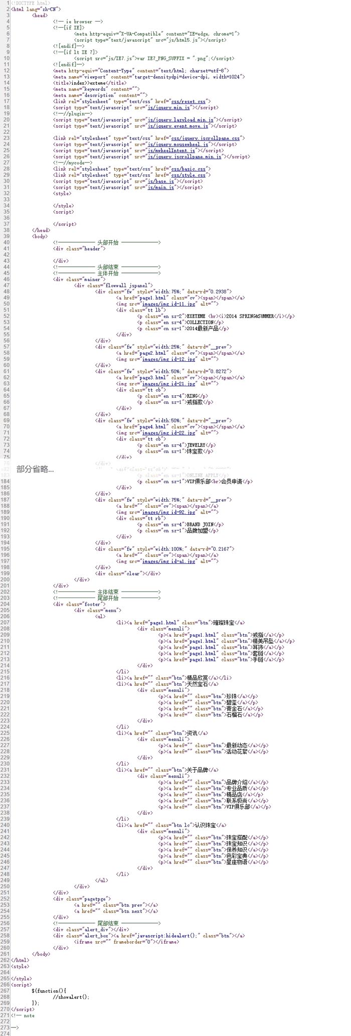Follow the js/jquery.jscrollpane.min.js link

coord(184,157)
